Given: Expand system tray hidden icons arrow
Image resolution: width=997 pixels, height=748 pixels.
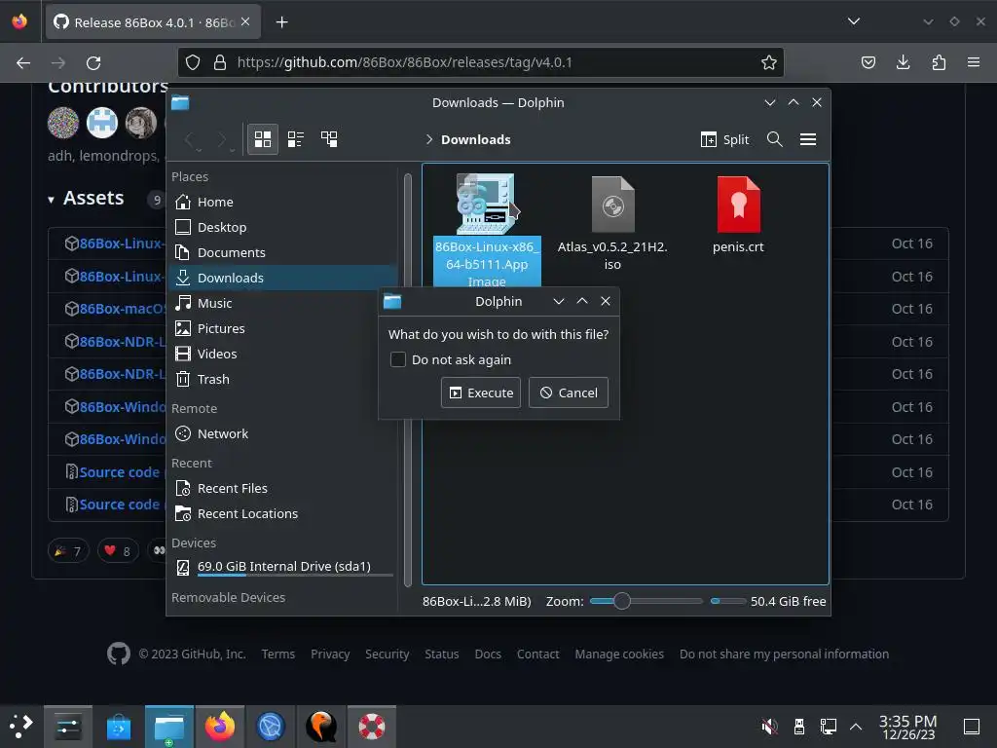Looking at the screenshot, I should pyautogui.click(x=856, y=726).
